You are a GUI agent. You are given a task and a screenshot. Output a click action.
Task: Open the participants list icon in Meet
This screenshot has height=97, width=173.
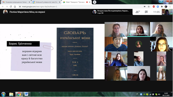pyautogui.click(x=138, y=12)
